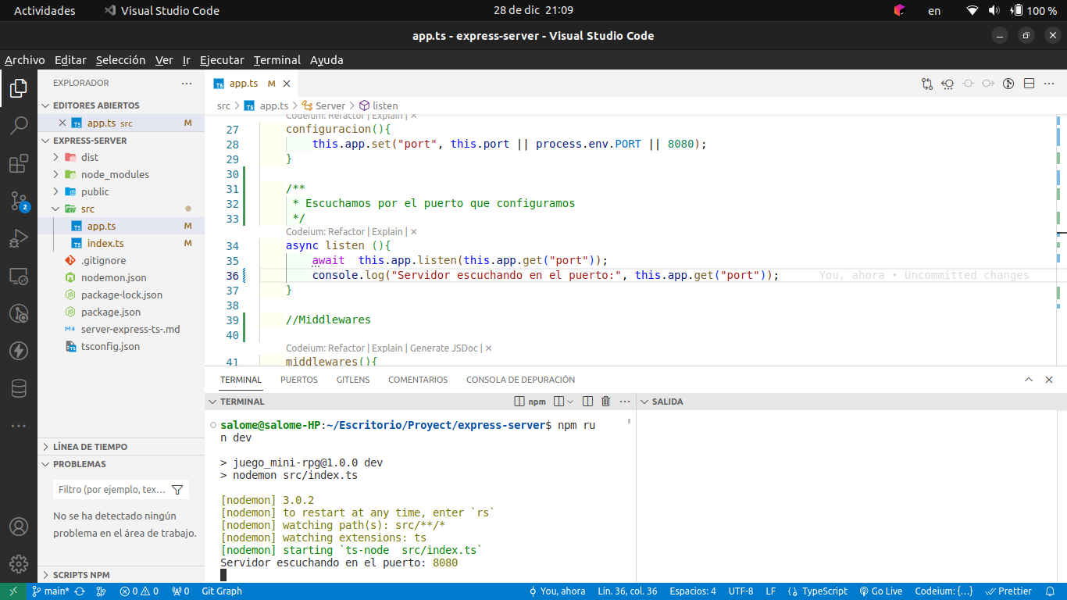This screenshot has width=1067, height=600.
Task: Close app.ts editor tab
Action: 287,84
